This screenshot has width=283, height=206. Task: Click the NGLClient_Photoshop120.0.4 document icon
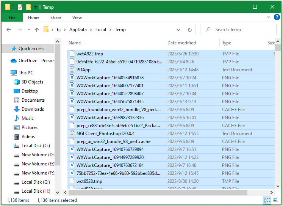click(x=72, y=134)
